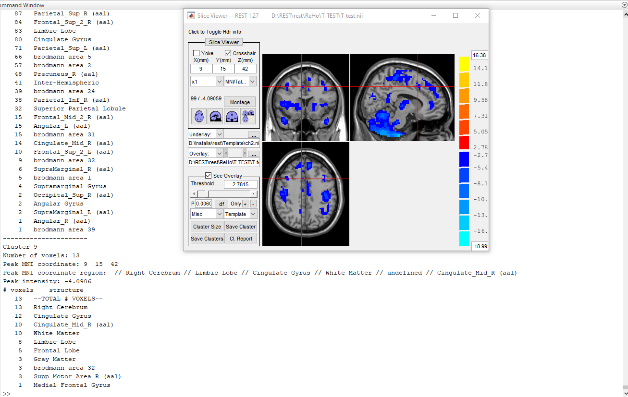Screen dimensions: 628x397
Task: Click the colorbar minimum field -18.99
Action: pos(480,246)
